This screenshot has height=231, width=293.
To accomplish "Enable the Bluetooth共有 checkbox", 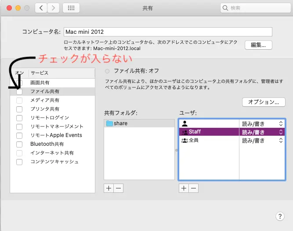I will (x=19, y=144).
